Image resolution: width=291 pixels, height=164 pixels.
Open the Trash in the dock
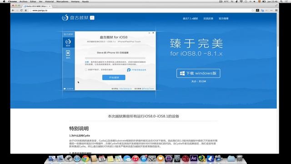[240, 159]
